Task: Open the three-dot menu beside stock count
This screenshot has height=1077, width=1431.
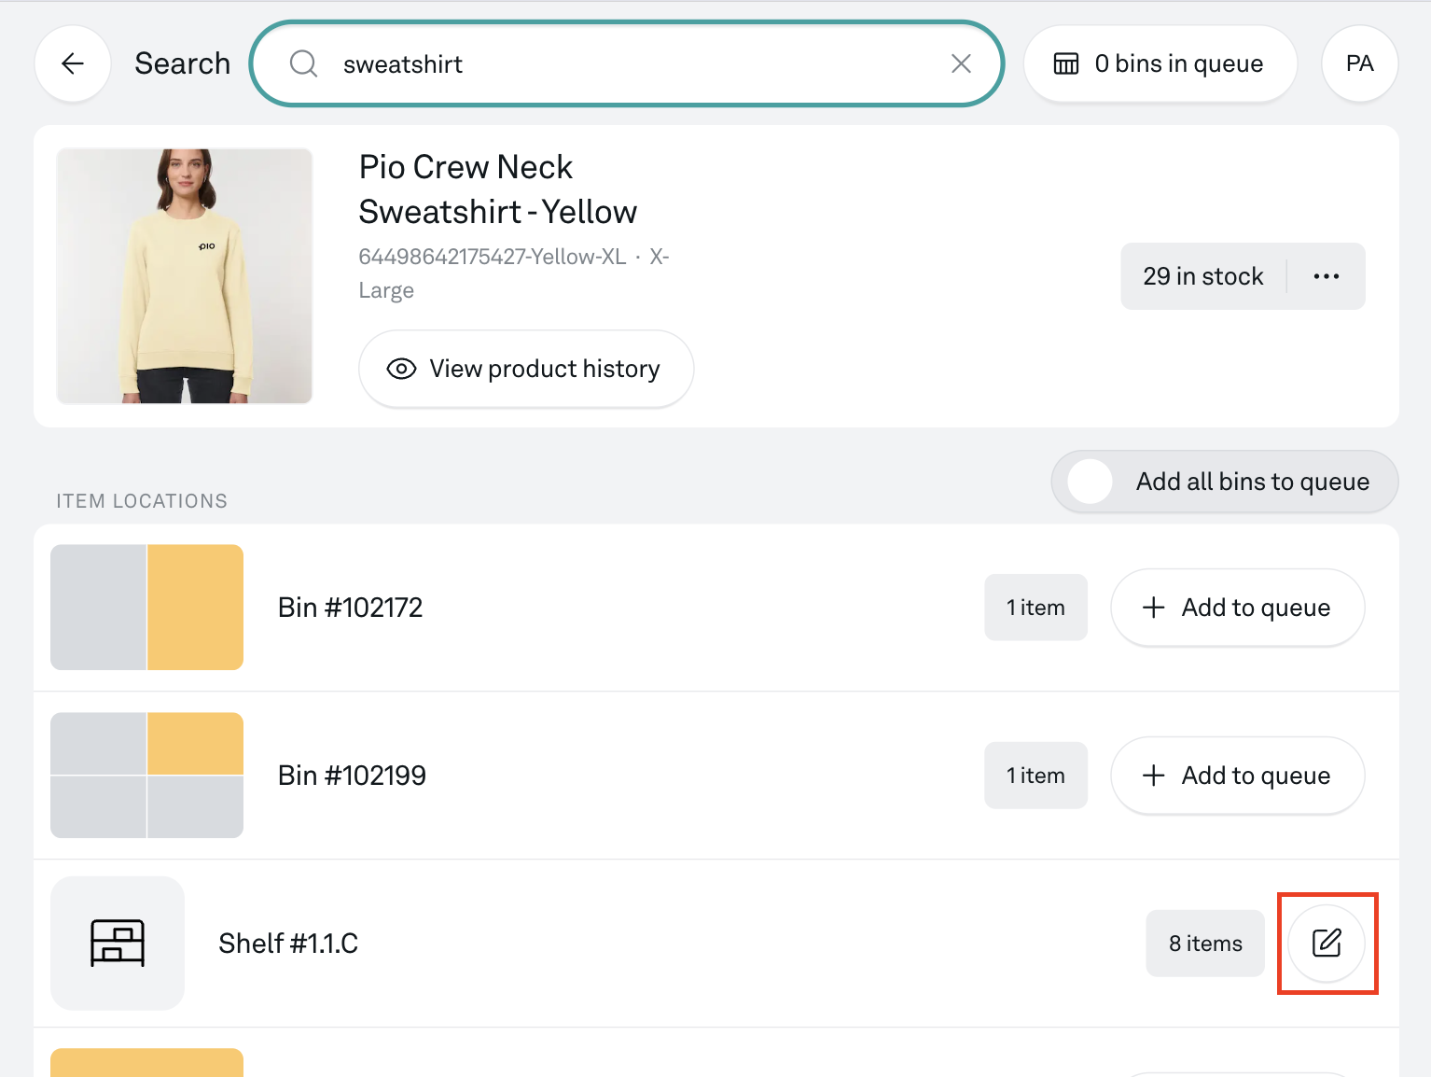Action: tap(1326, 276)
